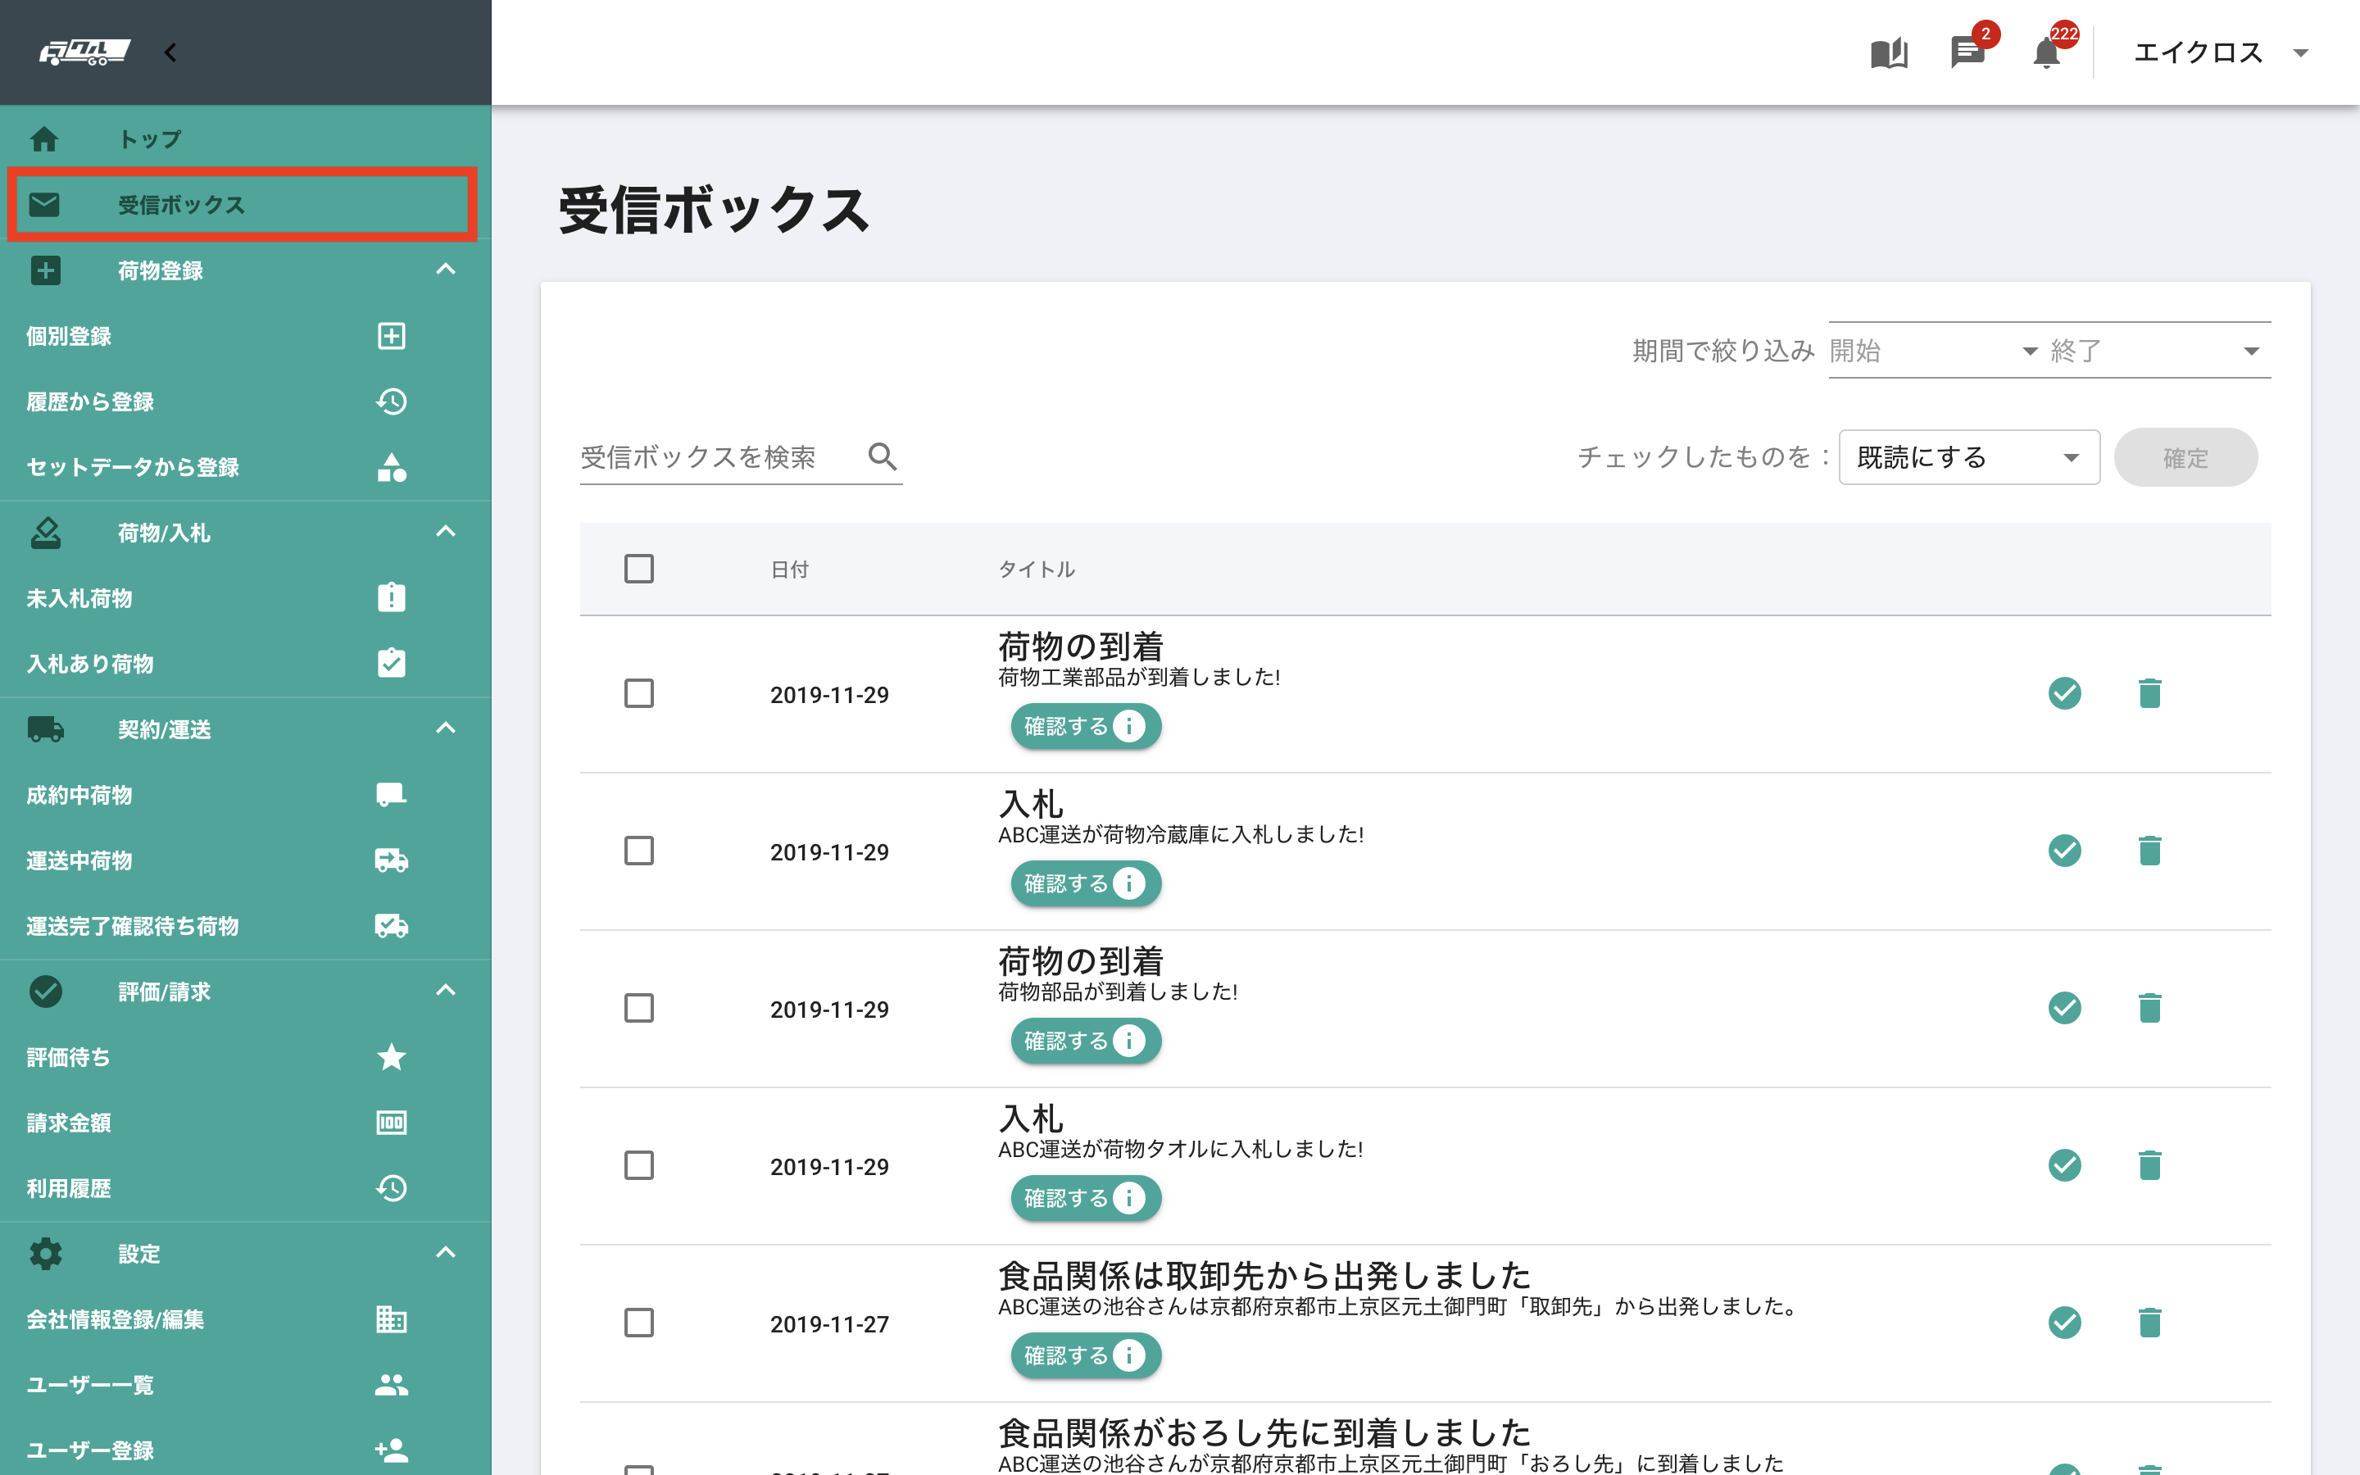Trash the 荷物部品が到着しました message
The image size is (2360, 1475).
pos(2149,1008)
